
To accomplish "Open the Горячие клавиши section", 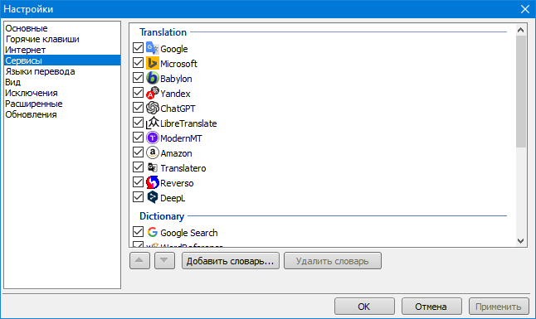I will [62, 39].
